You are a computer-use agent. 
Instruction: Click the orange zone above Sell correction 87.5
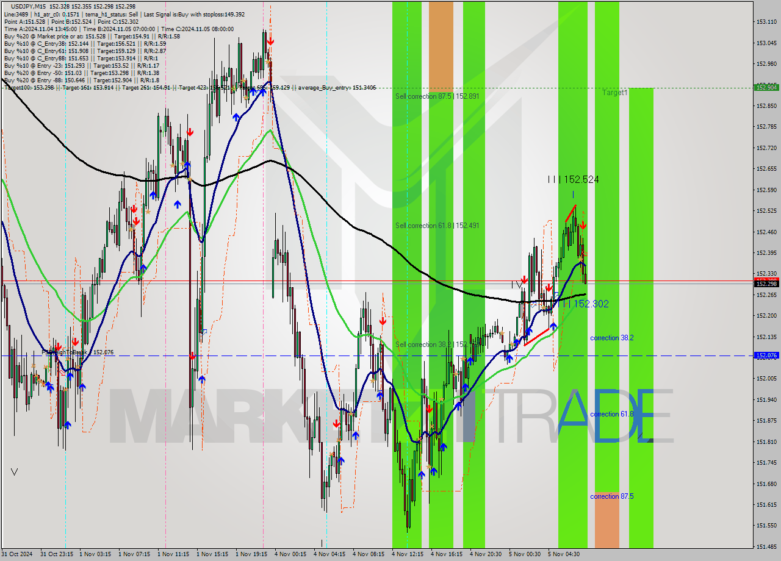click(441, 47)
